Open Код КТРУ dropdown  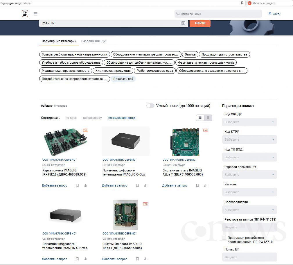point(249,139)
